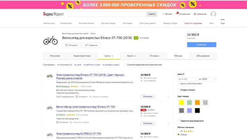The image size is (247, 139).
Task: Enable Цена с учётом доставки checkbox
Action: (x=178, y=83)
